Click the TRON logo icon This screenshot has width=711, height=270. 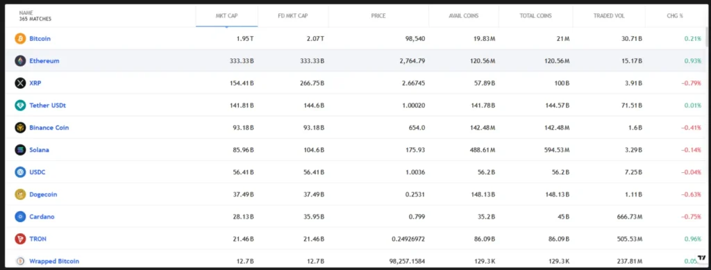click(20, 239)
